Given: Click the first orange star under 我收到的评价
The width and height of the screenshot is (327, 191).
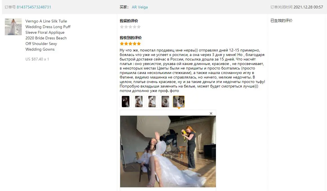Looking at the screenshot, I should point(122,44).
